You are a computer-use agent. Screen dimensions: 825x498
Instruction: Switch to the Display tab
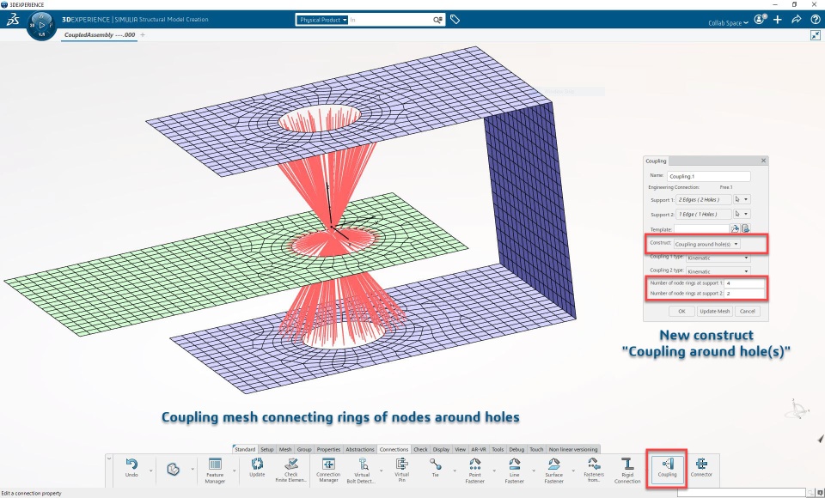pos(441,450)
